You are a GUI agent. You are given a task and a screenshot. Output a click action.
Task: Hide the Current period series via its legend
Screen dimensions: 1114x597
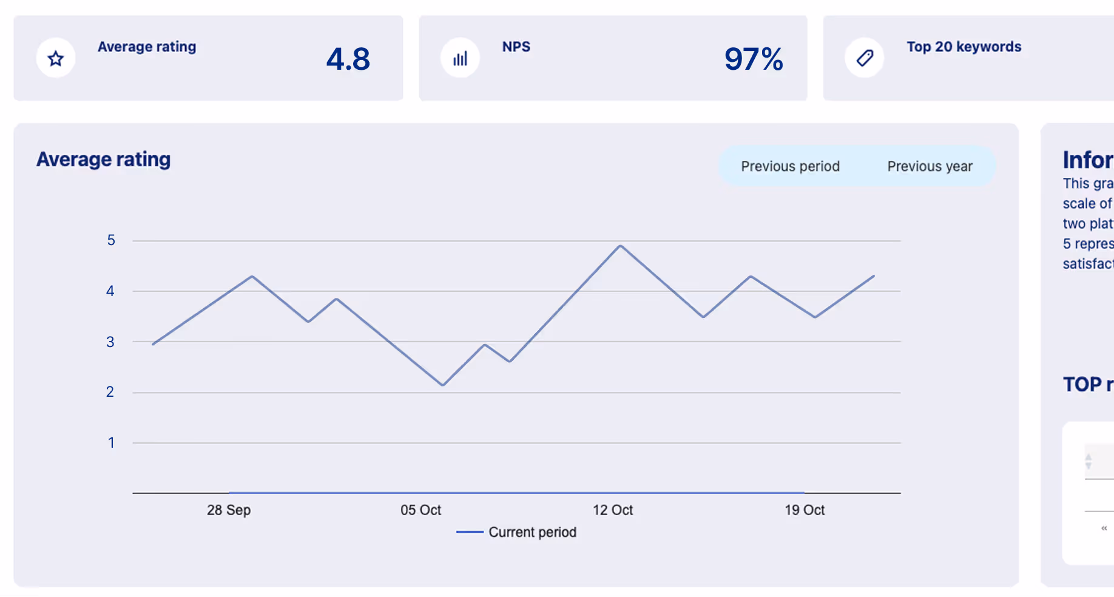pyautogui.click(x=516, y=532)
